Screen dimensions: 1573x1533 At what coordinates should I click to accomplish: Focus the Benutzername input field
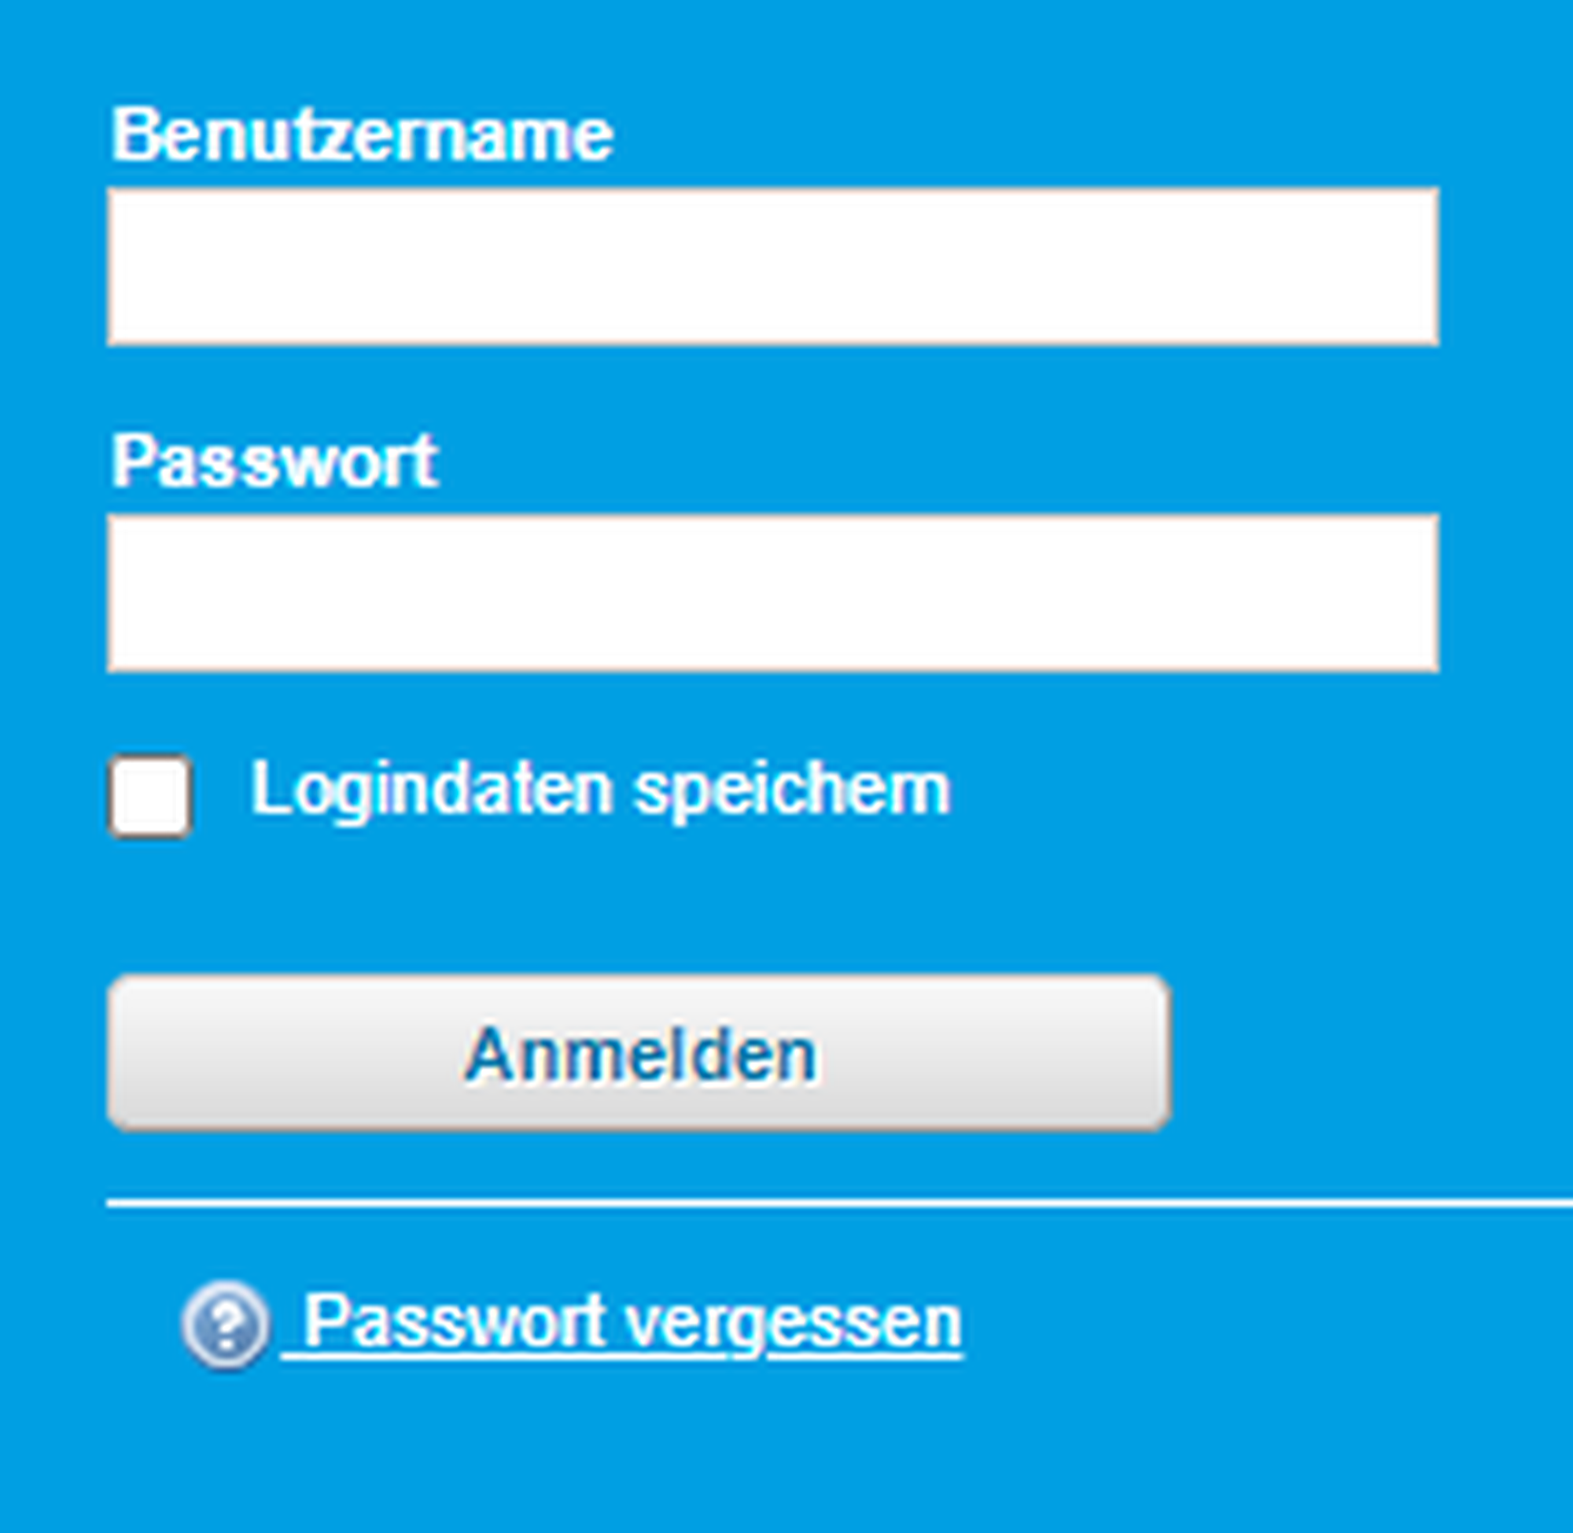click(773, 267)
